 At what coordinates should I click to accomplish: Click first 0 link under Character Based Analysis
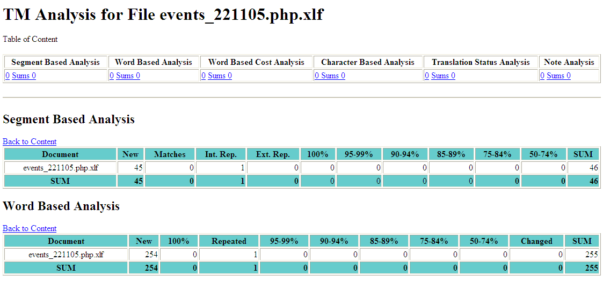[317, 76]
